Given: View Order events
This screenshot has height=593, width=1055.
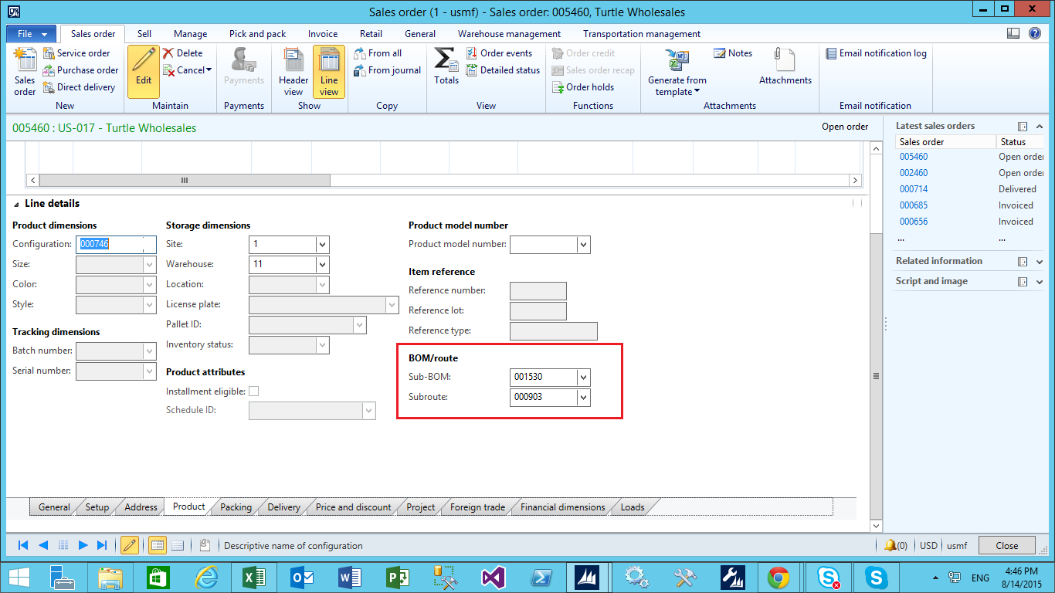Looking at the screenshot, I should [499, 53].
